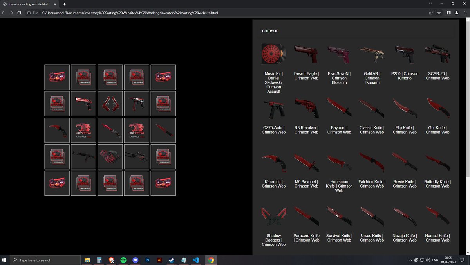Open Calculator from taskbar
This screenshot has height=265, width=470.
tap(99, 260)
